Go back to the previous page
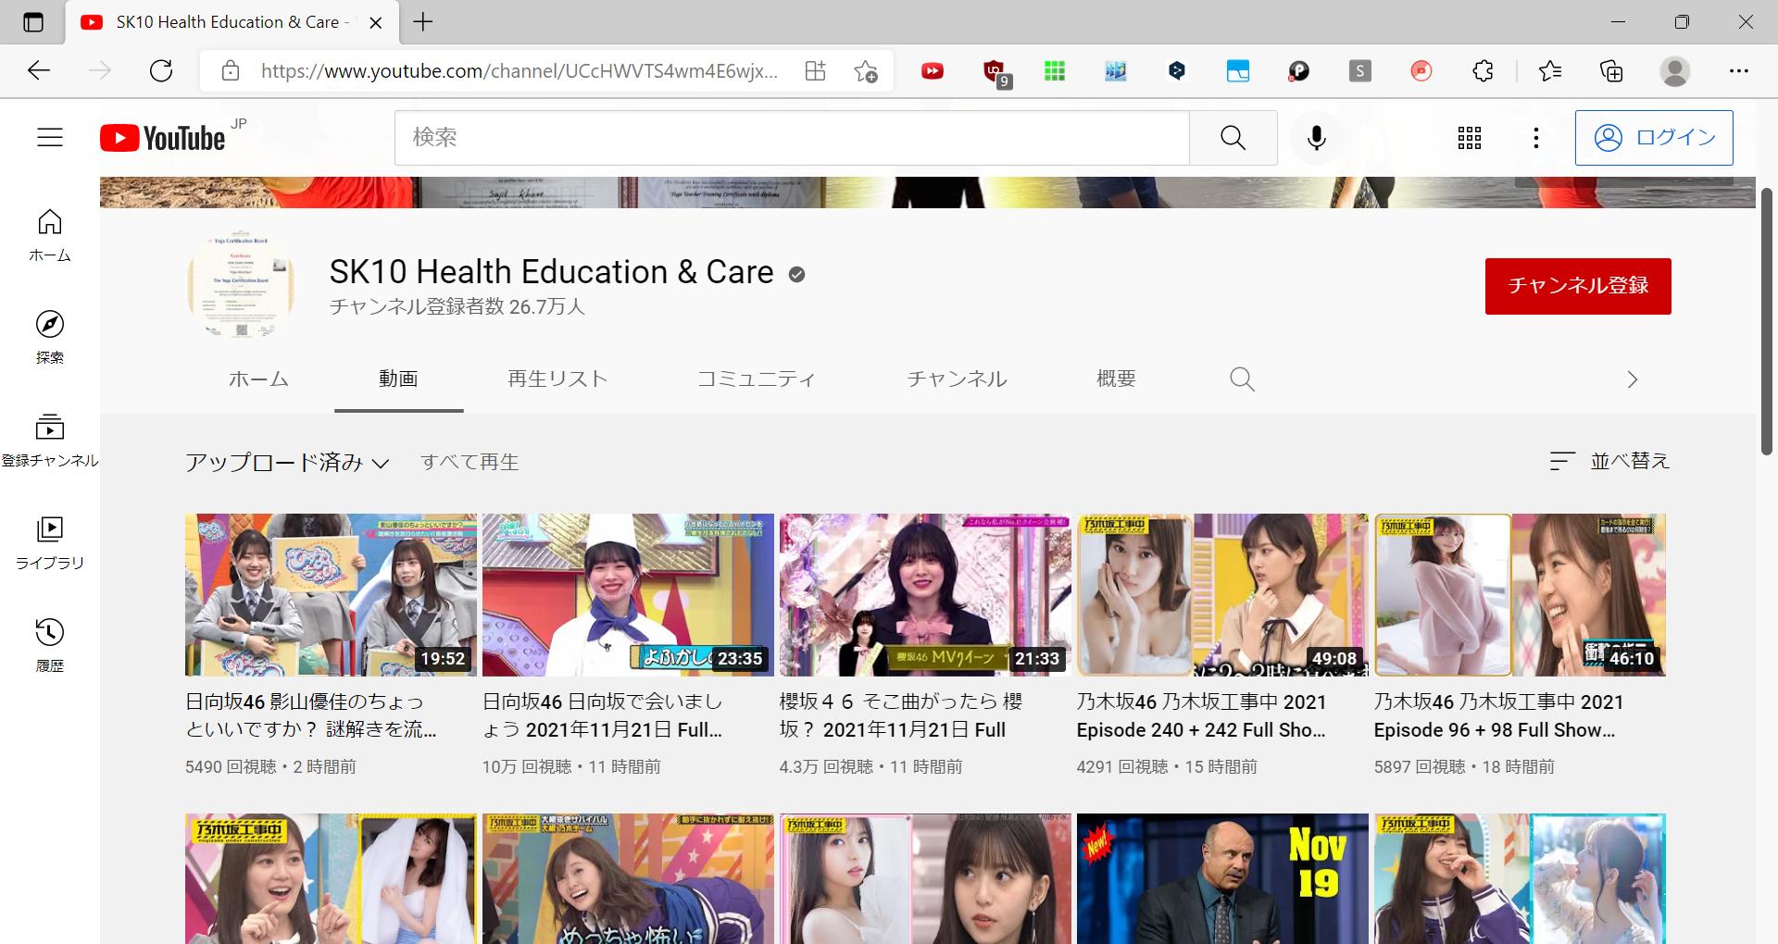1778x944 pixels. coord(39,71)
